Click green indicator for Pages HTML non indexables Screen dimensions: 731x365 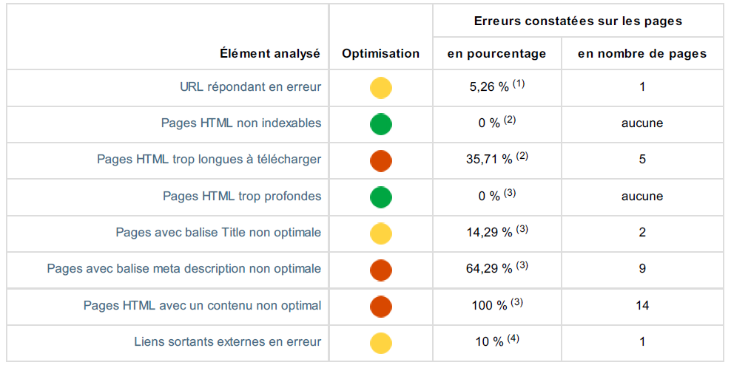pyautogui.click(x=381, y=124)
